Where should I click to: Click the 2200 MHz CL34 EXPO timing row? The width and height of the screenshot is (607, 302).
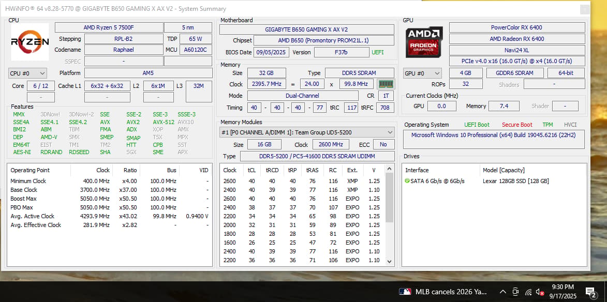click(x=303, y=216)
